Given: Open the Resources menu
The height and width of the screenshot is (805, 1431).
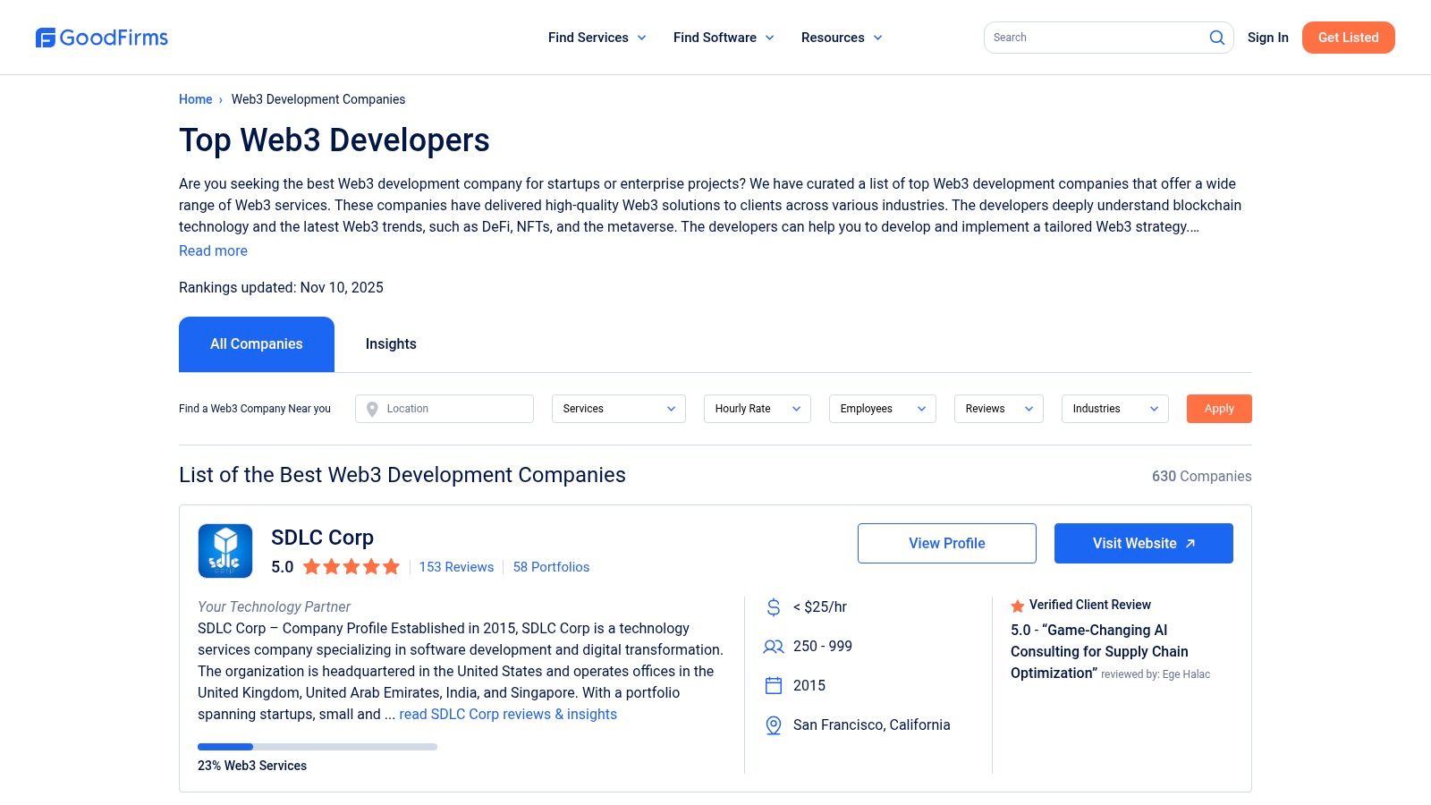Looking at the screenshot, I should click(x=842, y=38).
